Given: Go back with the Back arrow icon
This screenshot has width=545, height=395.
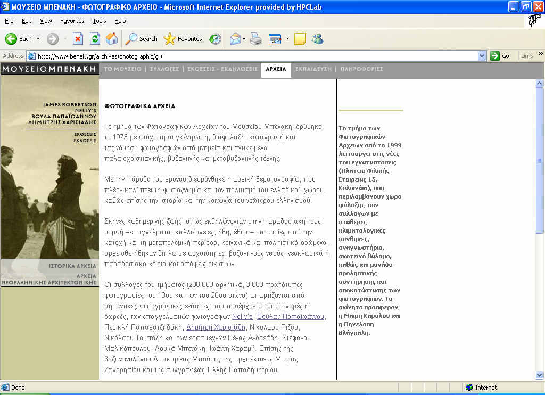Looking at the screenshot, I should [x=11, y=39].
